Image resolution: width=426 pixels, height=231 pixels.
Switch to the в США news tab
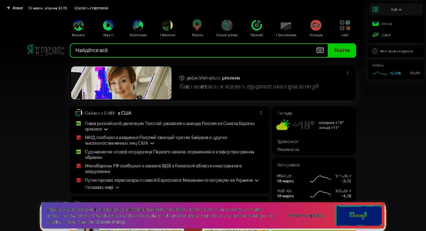[125, 113]
